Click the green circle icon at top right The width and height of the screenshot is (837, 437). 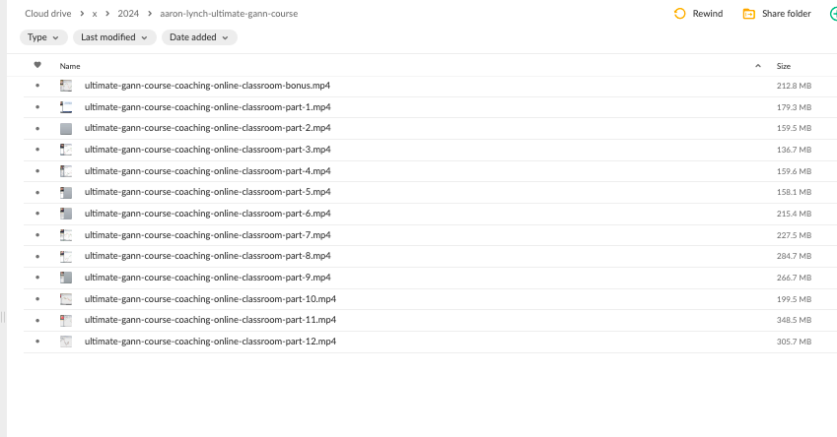click(x=833, y=14)
